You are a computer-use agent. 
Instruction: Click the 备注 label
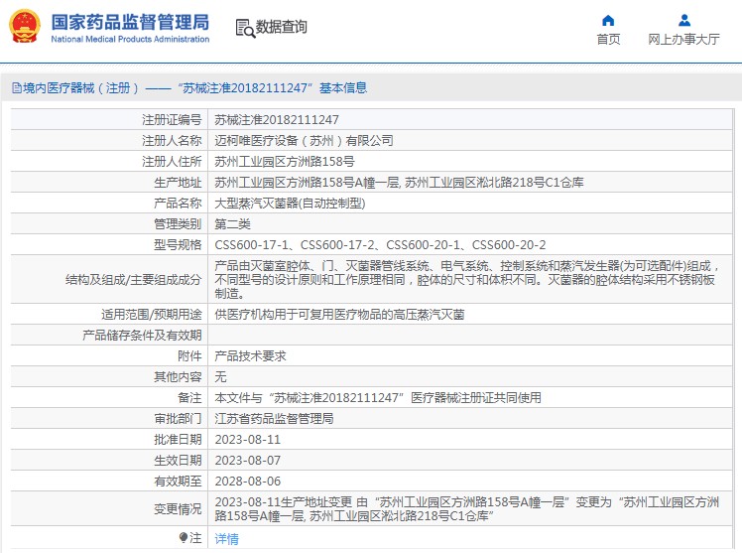[189, 398]
